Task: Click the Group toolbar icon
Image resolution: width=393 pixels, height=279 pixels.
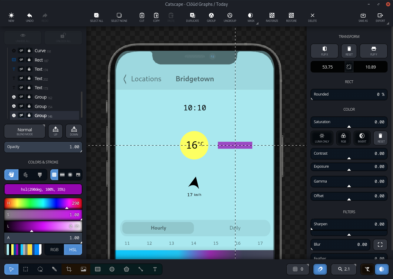Action: (211, 18)
